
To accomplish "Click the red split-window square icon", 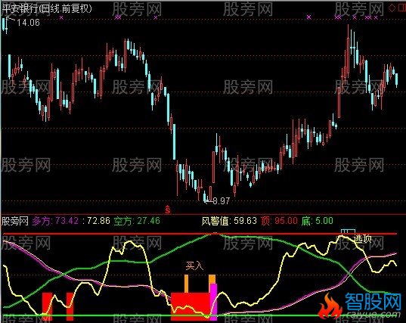I will point(402,8).
